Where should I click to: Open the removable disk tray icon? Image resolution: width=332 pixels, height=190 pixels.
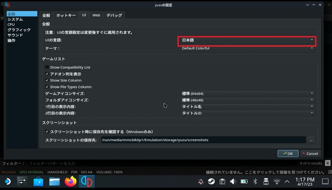(266, 181)
